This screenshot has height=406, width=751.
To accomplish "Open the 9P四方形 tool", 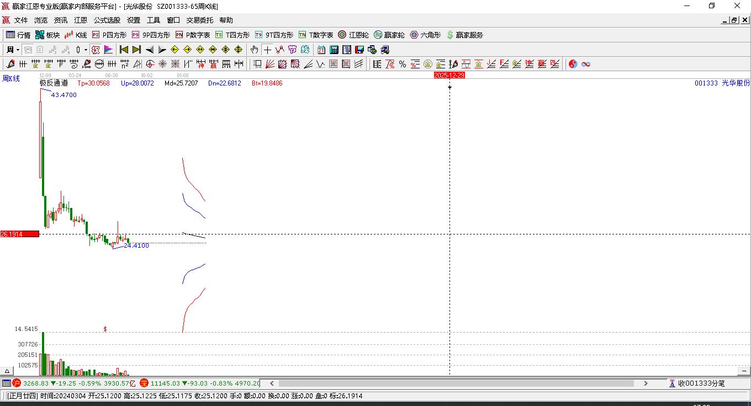I will click(151, 35).
